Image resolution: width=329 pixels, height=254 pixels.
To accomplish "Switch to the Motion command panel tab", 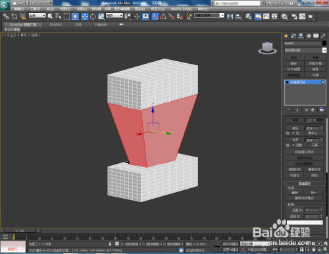I will click(x=309, y=36).
